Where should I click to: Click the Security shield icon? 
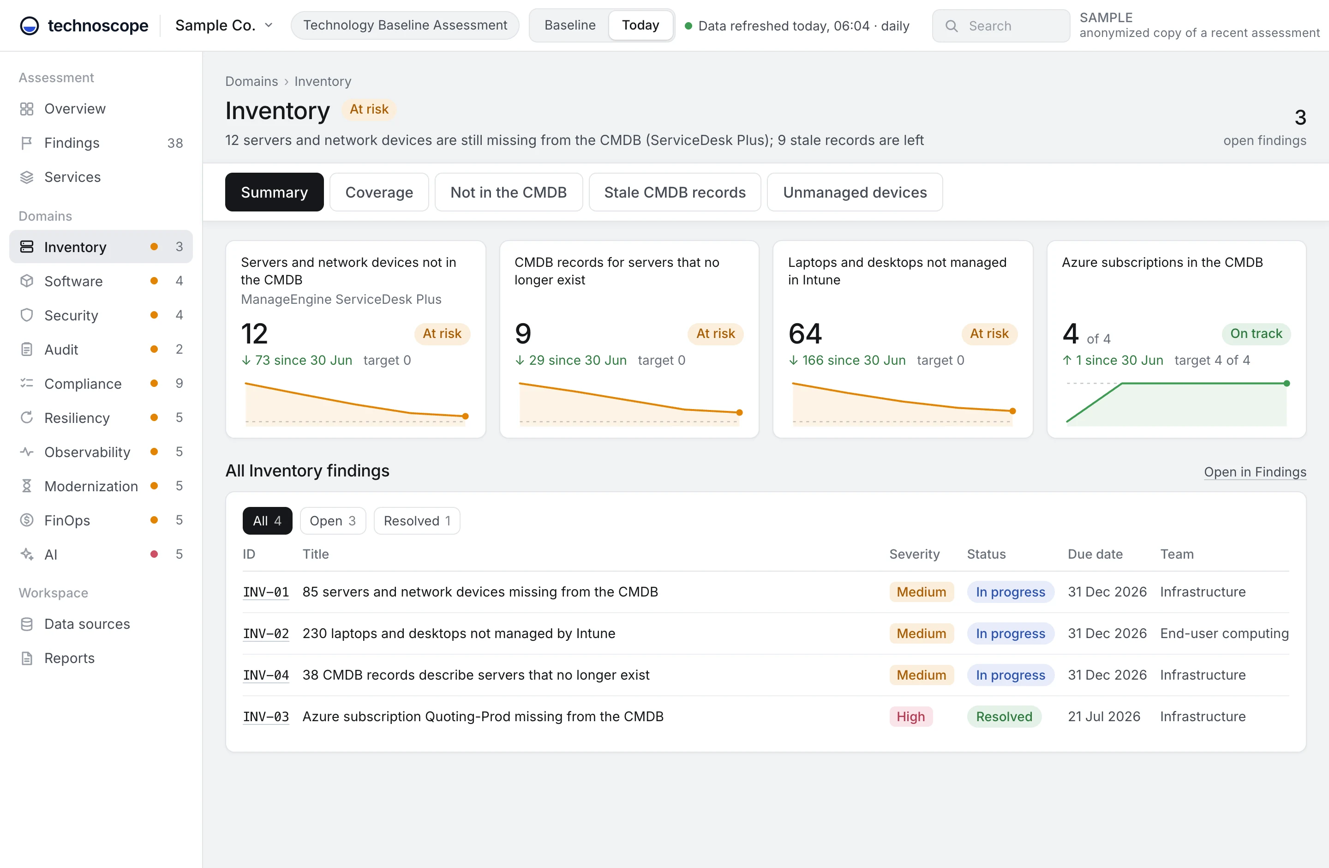[x=26, y=315]
